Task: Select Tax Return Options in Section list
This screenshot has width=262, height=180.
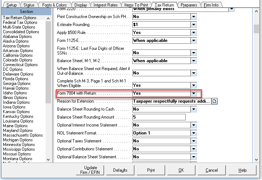Action: (20, 18)
